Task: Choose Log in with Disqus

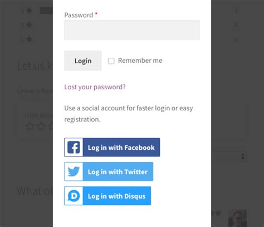Action: click(107, 196)
